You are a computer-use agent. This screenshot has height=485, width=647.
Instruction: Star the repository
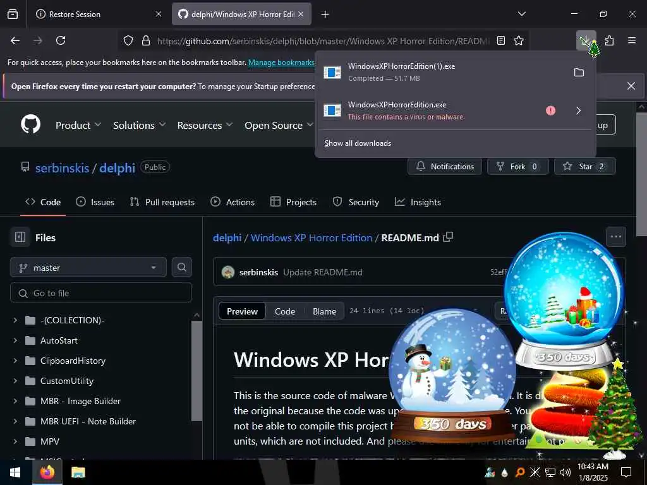[x=585, y=166]
